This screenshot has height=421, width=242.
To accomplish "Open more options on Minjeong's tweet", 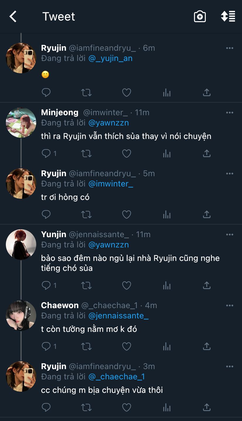I will point(230,113).
